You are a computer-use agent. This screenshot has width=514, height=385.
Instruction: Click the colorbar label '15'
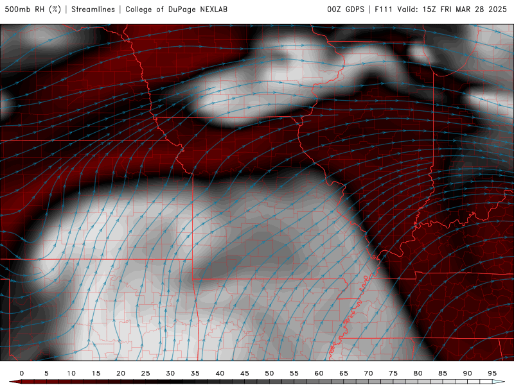(x=96, y=373)
